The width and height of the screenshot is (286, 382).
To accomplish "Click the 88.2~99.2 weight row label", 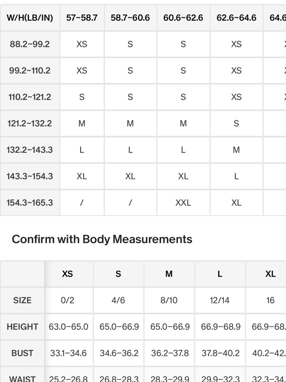I will click(30, 44).
